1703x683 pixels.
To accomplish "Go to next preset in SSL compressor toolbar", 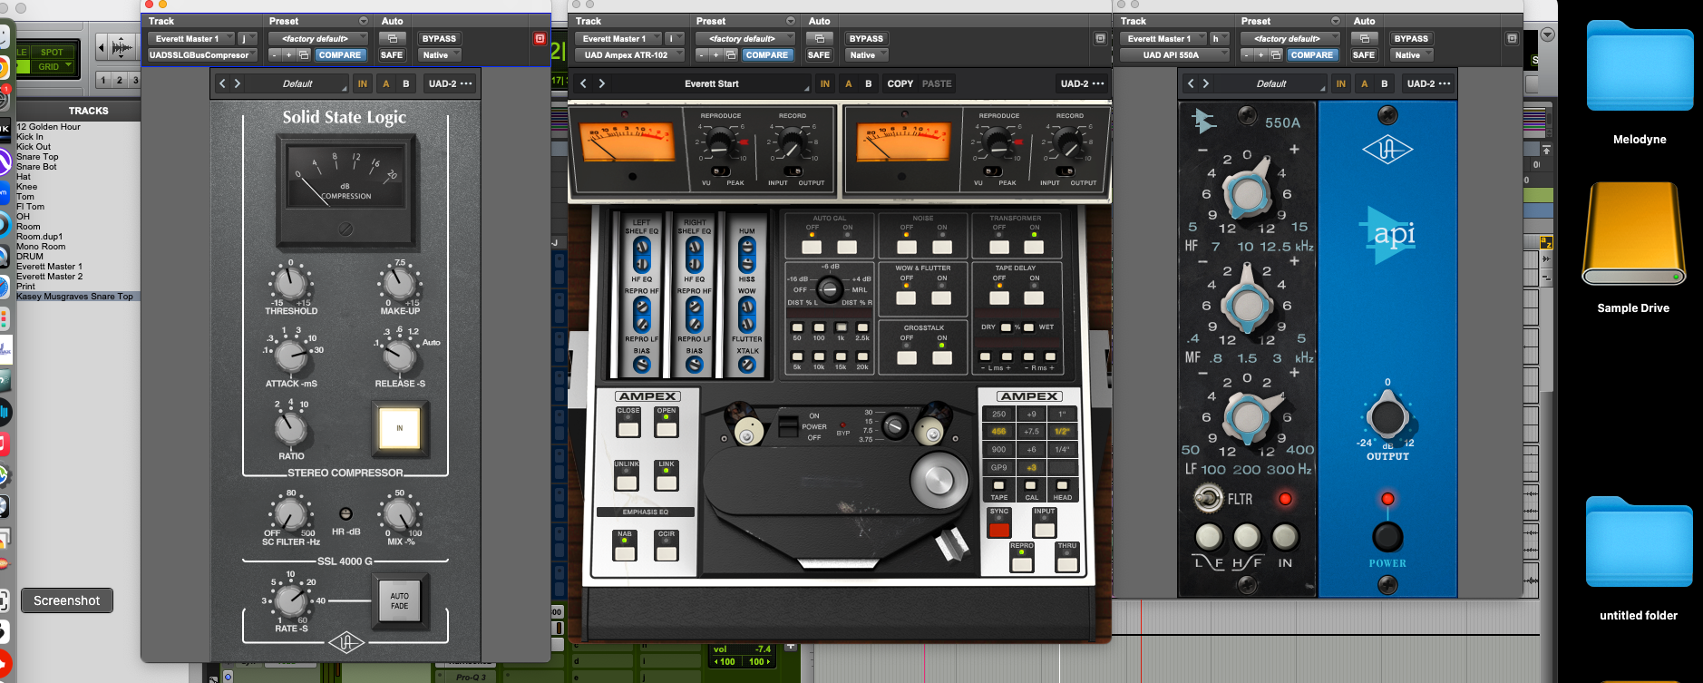I will click(x=238, y=83).
